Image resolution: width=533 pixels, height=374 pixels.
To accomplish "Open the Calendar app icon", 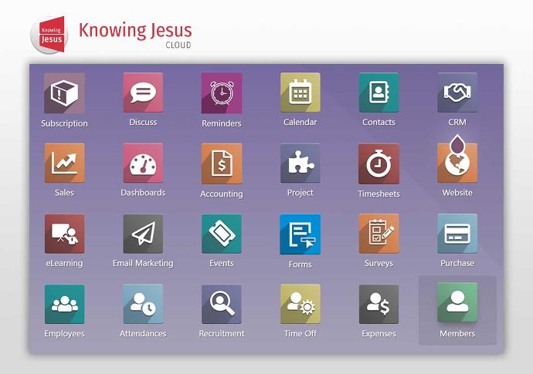I will click(300, 93).
